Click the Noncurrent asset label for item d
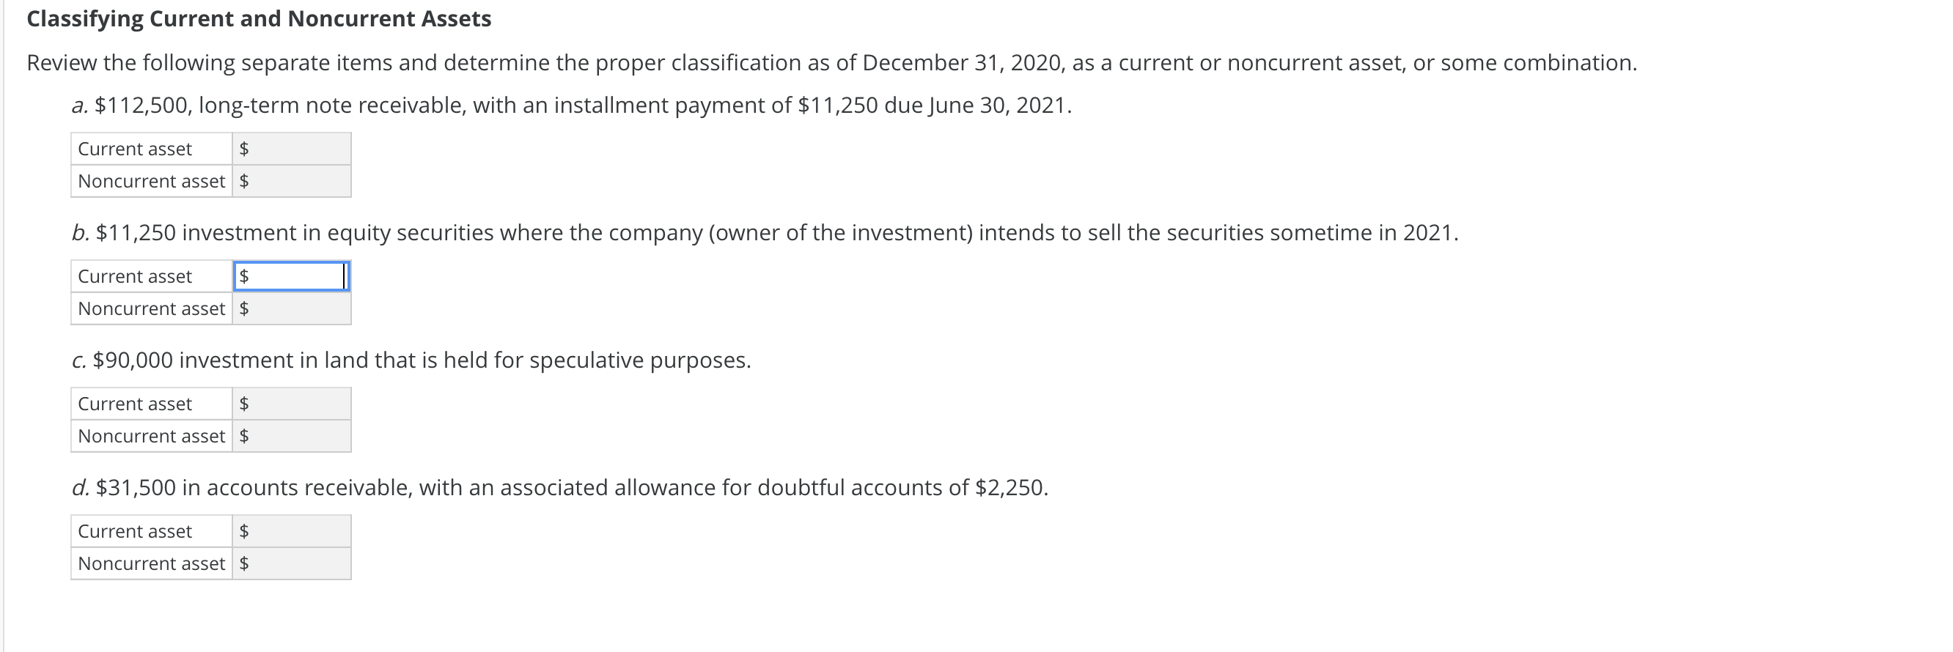 point(152,563)
